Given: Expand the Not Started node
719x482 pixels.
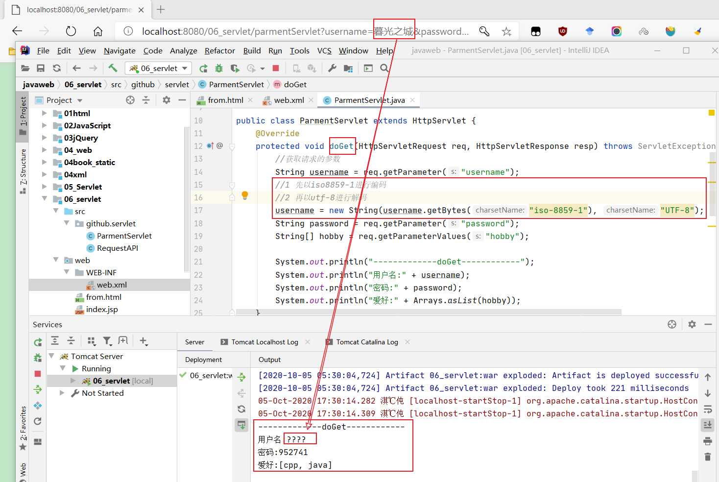Looking at the screenshot, I should 62,393.
